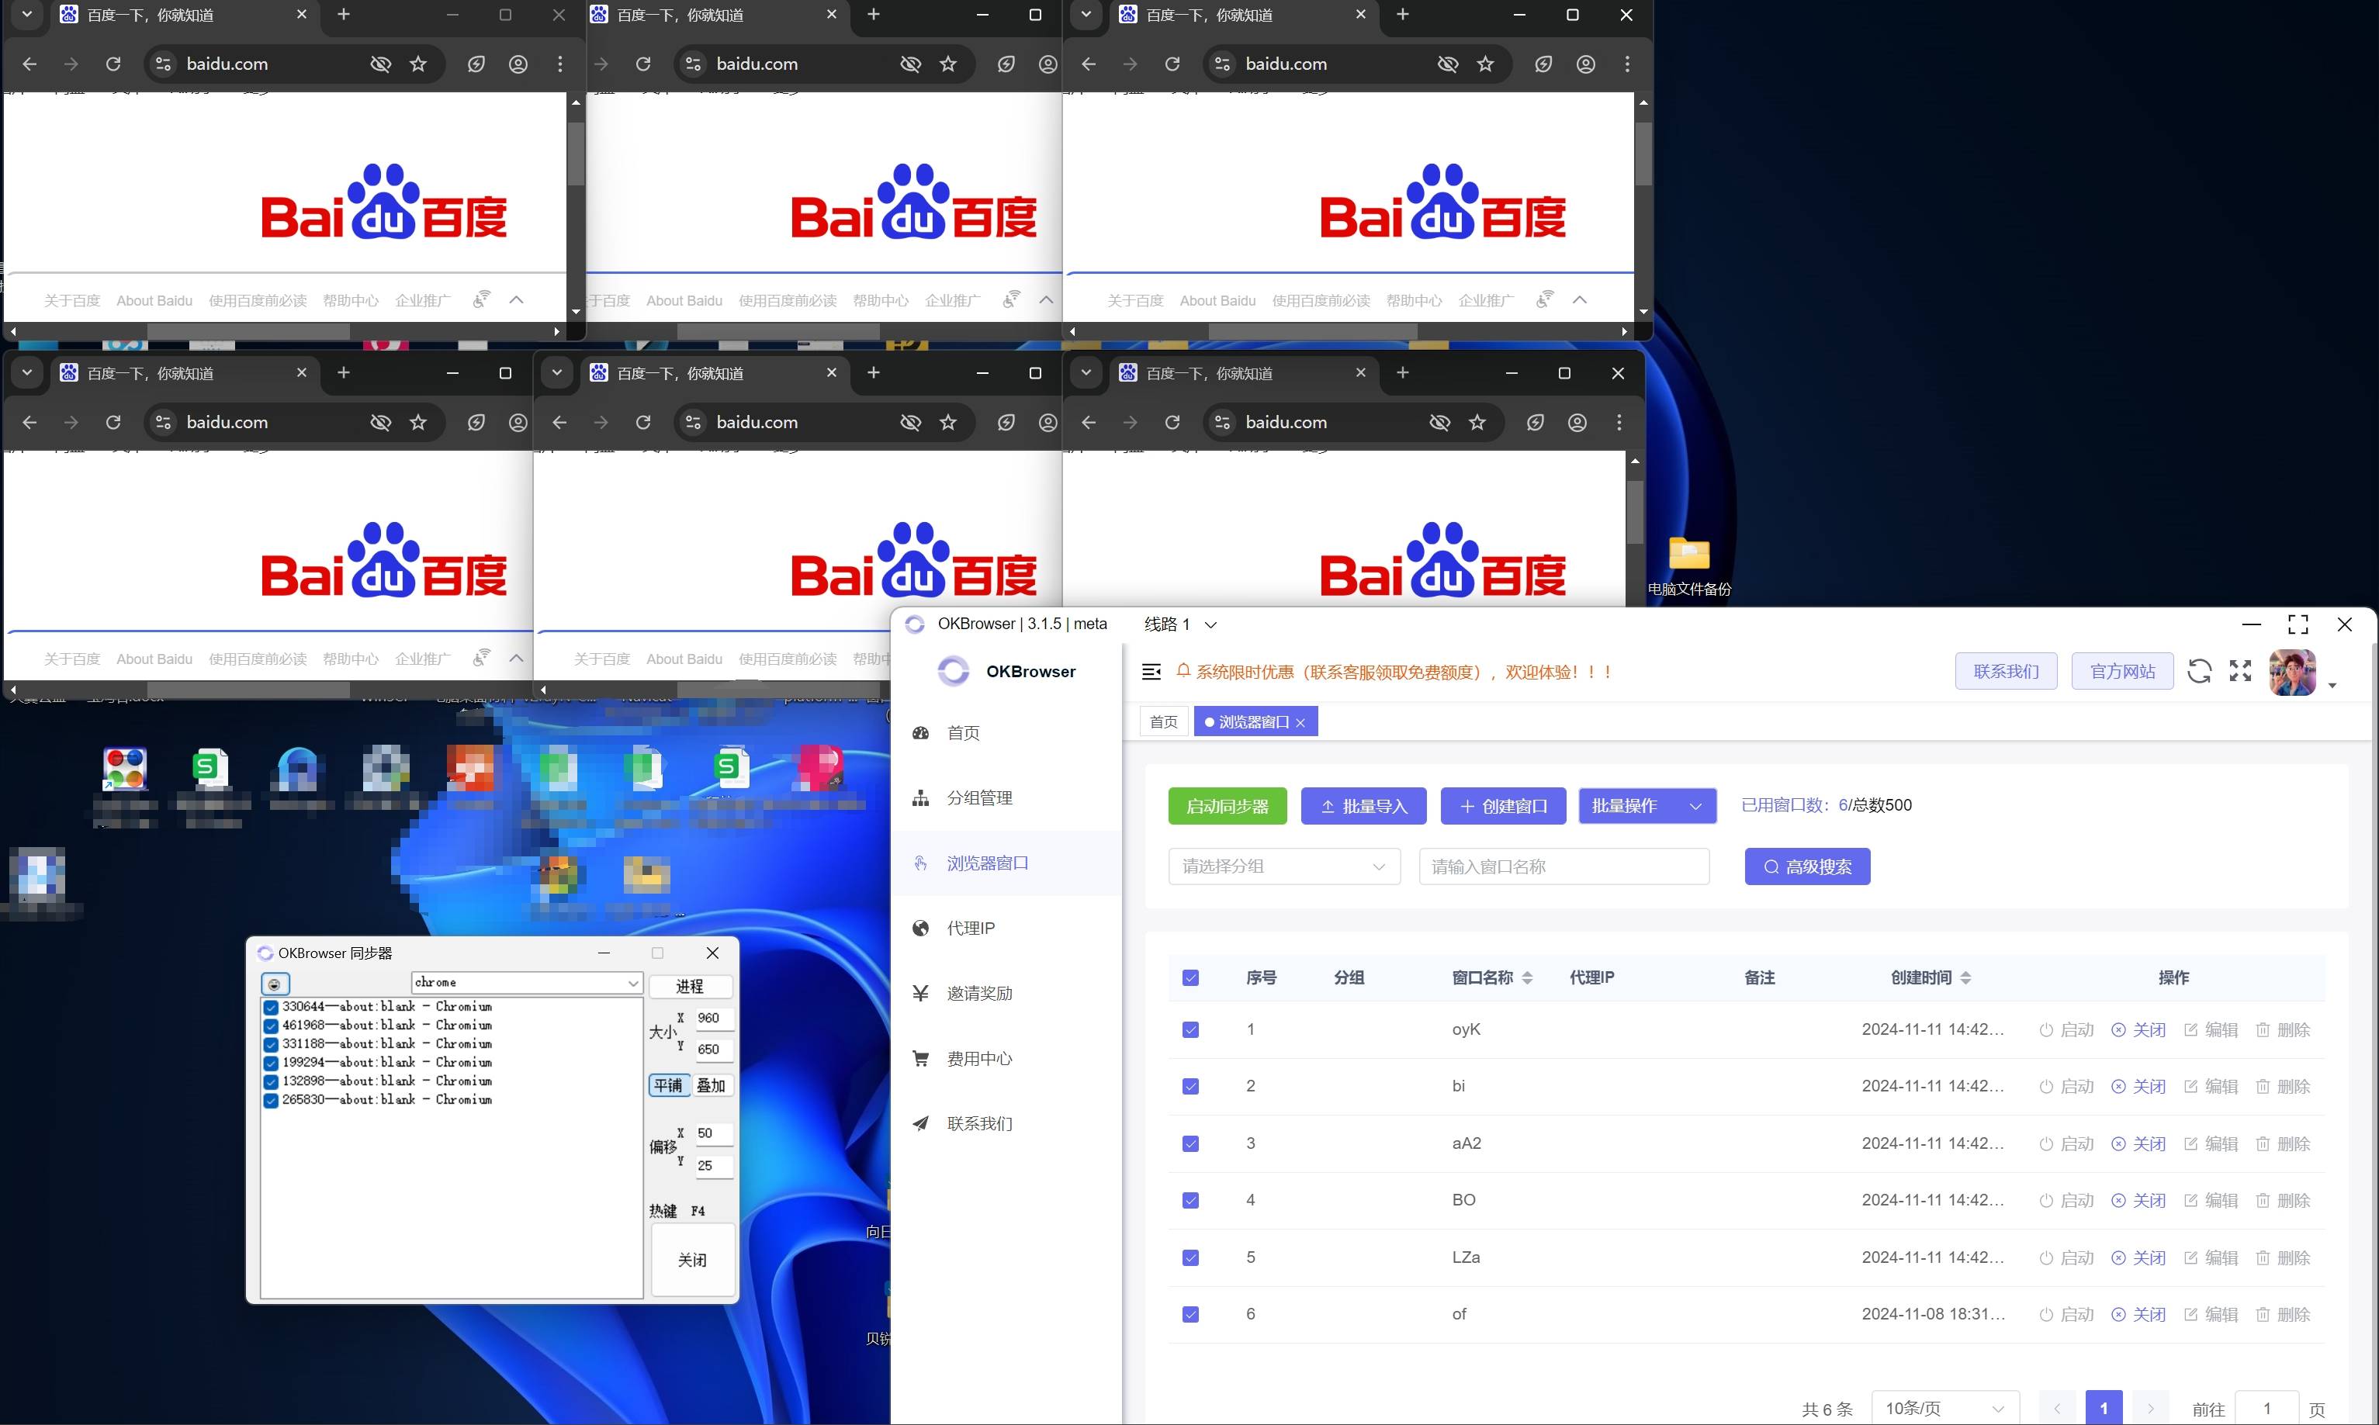Open tab search dropdown in top-right Baidu window
This screenshot has width=2379, height=1425.
pyautogui.click(x=1086, y=15)
